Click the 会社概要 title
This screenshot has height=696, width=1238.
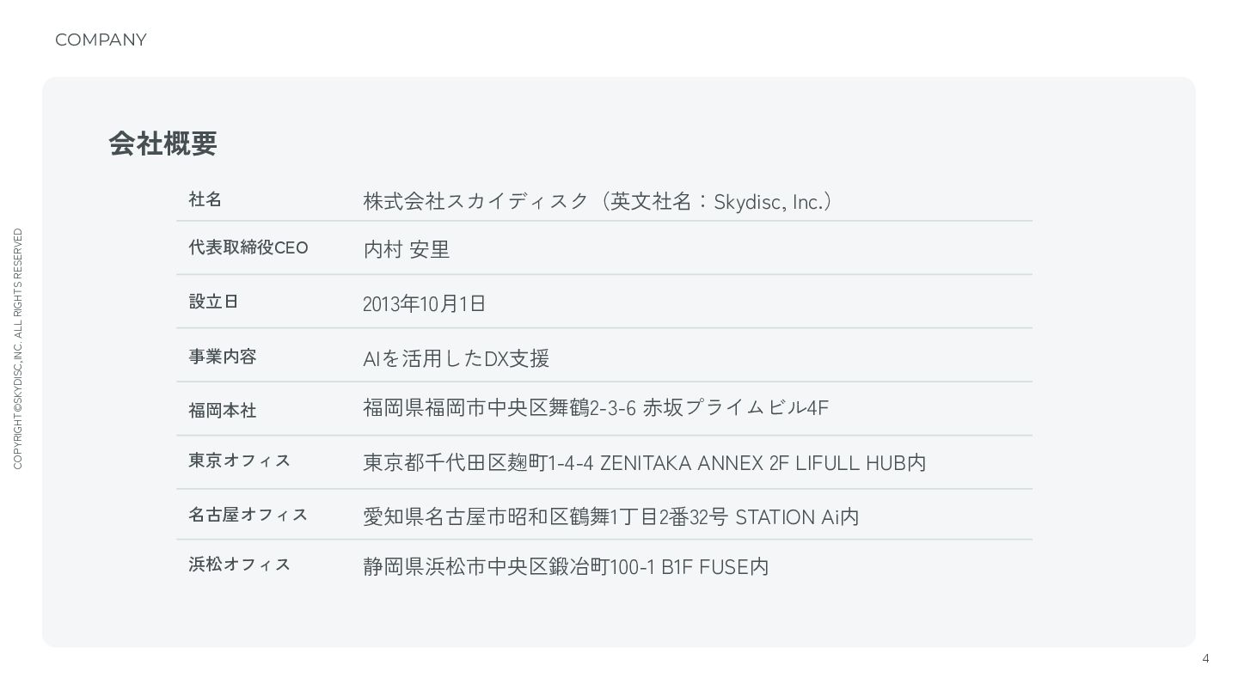(162, 143)
